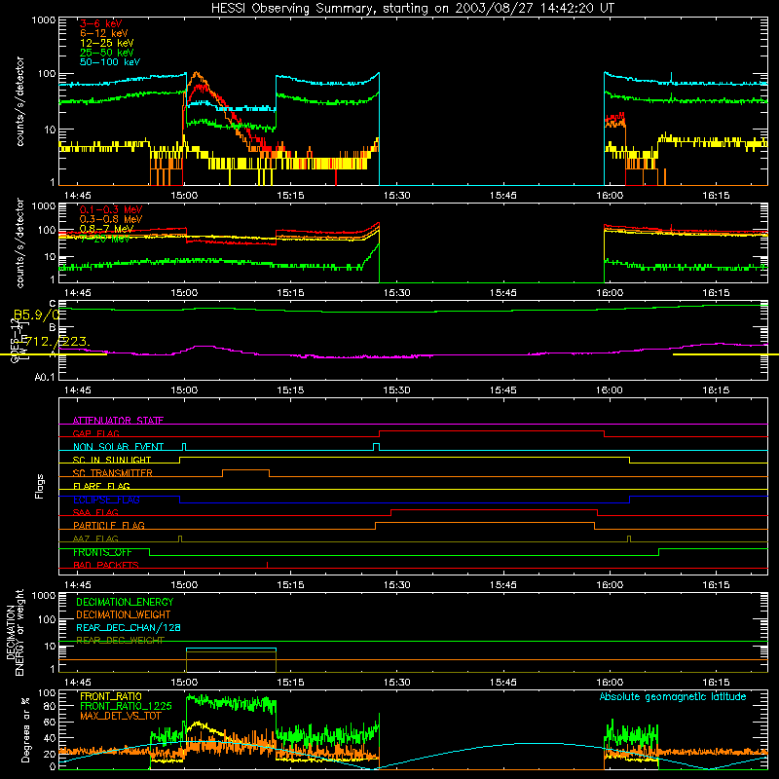Click the 100 y-axis label of the bottom panel

coord(47,693)
